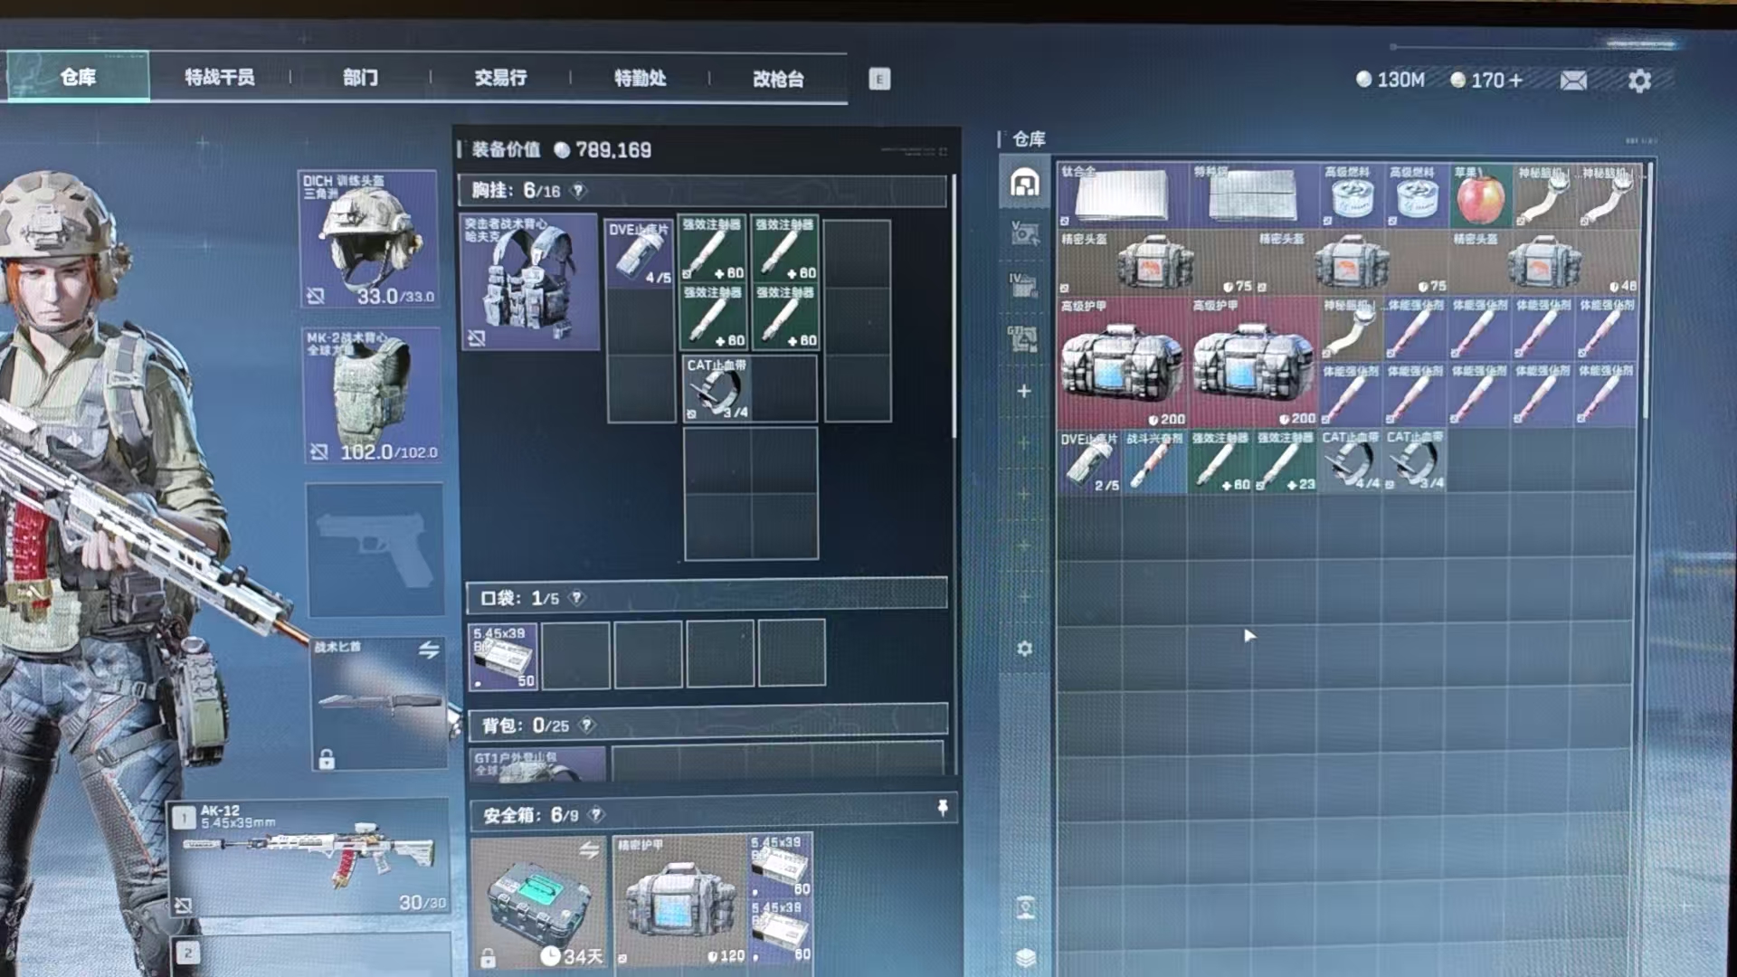The image size is (1737, 977).
Task: Add a new storage box with plus icon
Action: tap(1024, 391)
